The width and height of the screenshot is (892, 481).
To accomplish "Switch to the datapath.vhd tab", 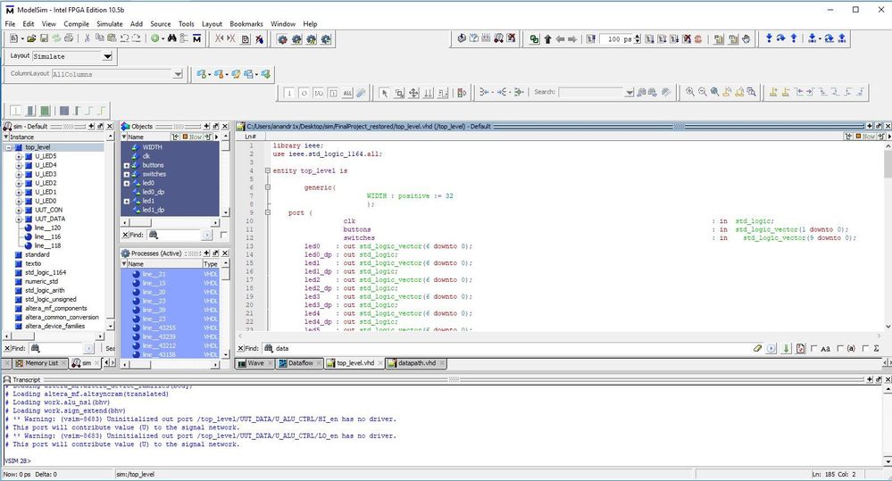I will pos(417,363).
